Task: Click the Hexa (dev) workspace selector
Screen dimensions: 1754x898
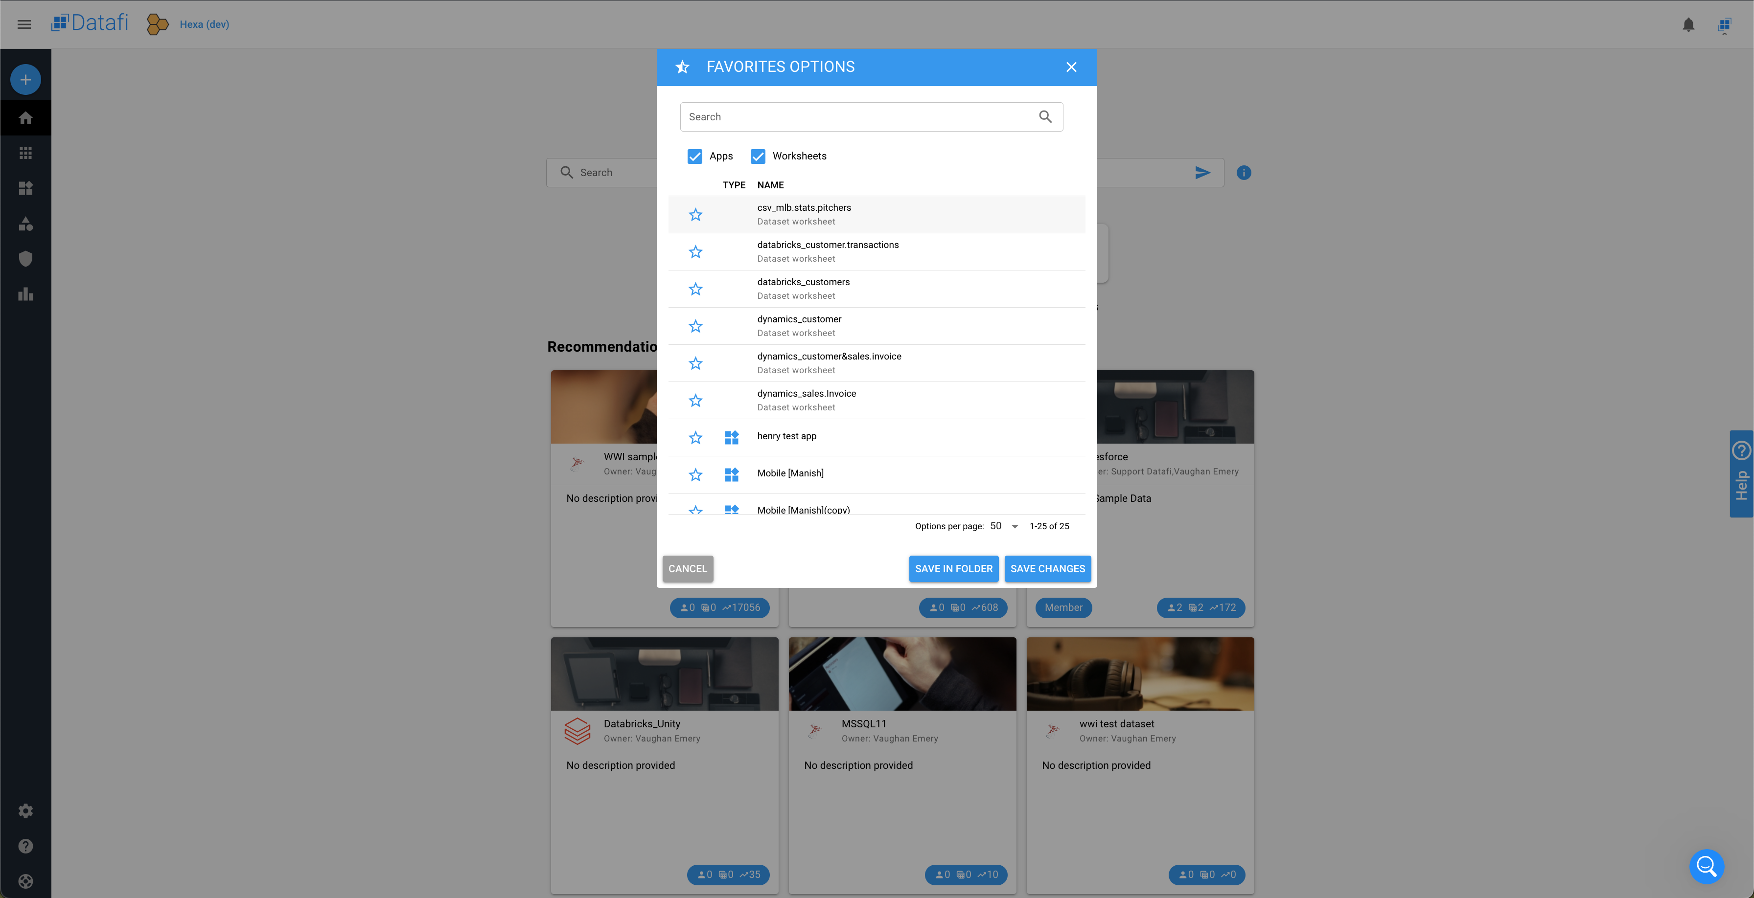Action: (x=204, y=24)
